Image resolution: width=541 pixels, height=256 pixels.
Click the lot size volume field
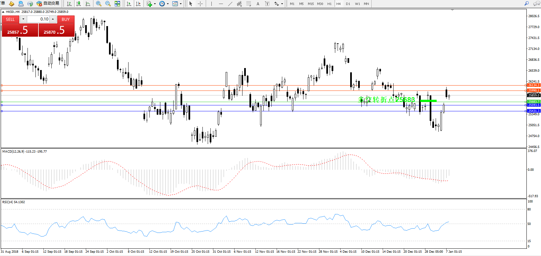tap(38, 19)
